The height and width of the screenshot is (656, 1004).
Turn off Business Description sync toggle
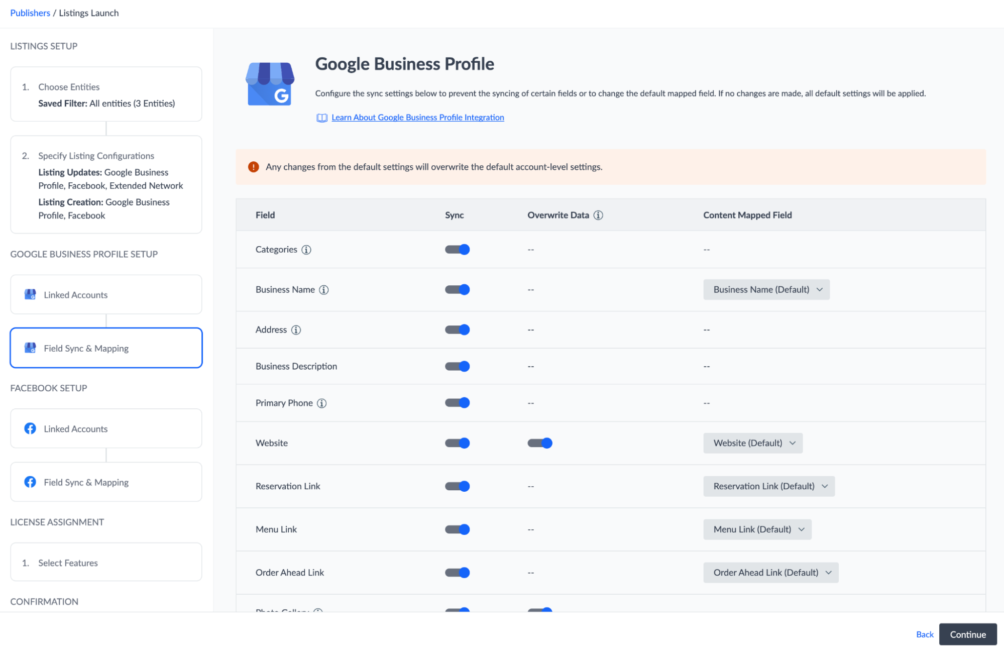tap(457, 367)
